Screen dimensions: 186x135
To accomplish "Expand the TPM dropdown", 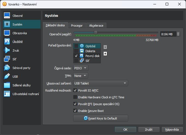I will tap(81, 76).
